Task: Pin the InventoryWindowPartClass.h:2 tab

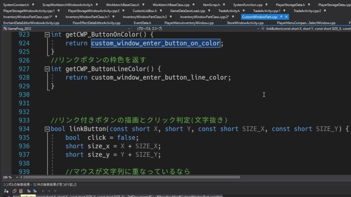Action: click(x=171, y=16)
